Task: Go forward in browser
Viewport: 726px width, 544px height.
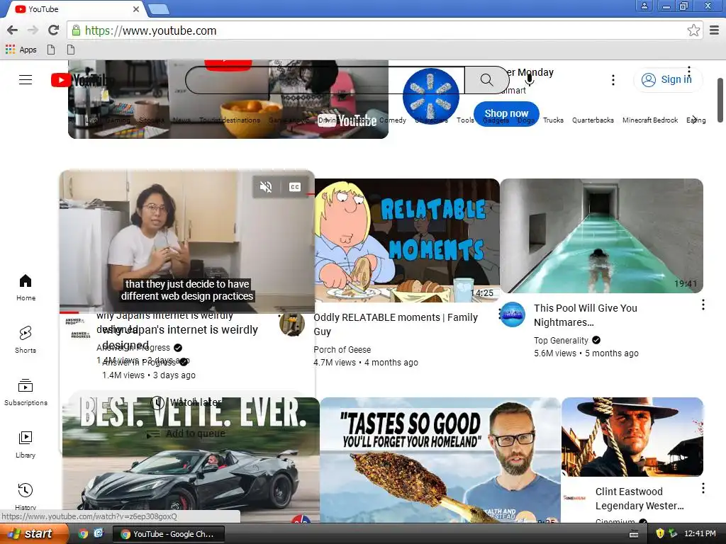Action: tap(33, 30)
